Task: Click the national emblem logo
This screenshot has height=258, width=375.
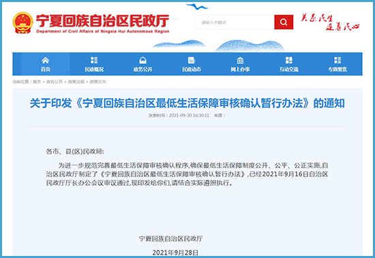Action: (x=22, y=22)
